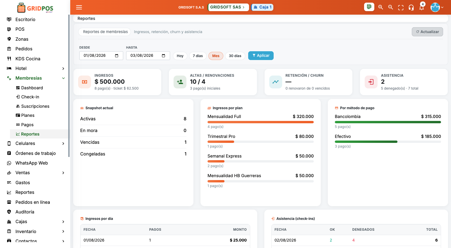Open the support headset icon

(x=411, y=8)
